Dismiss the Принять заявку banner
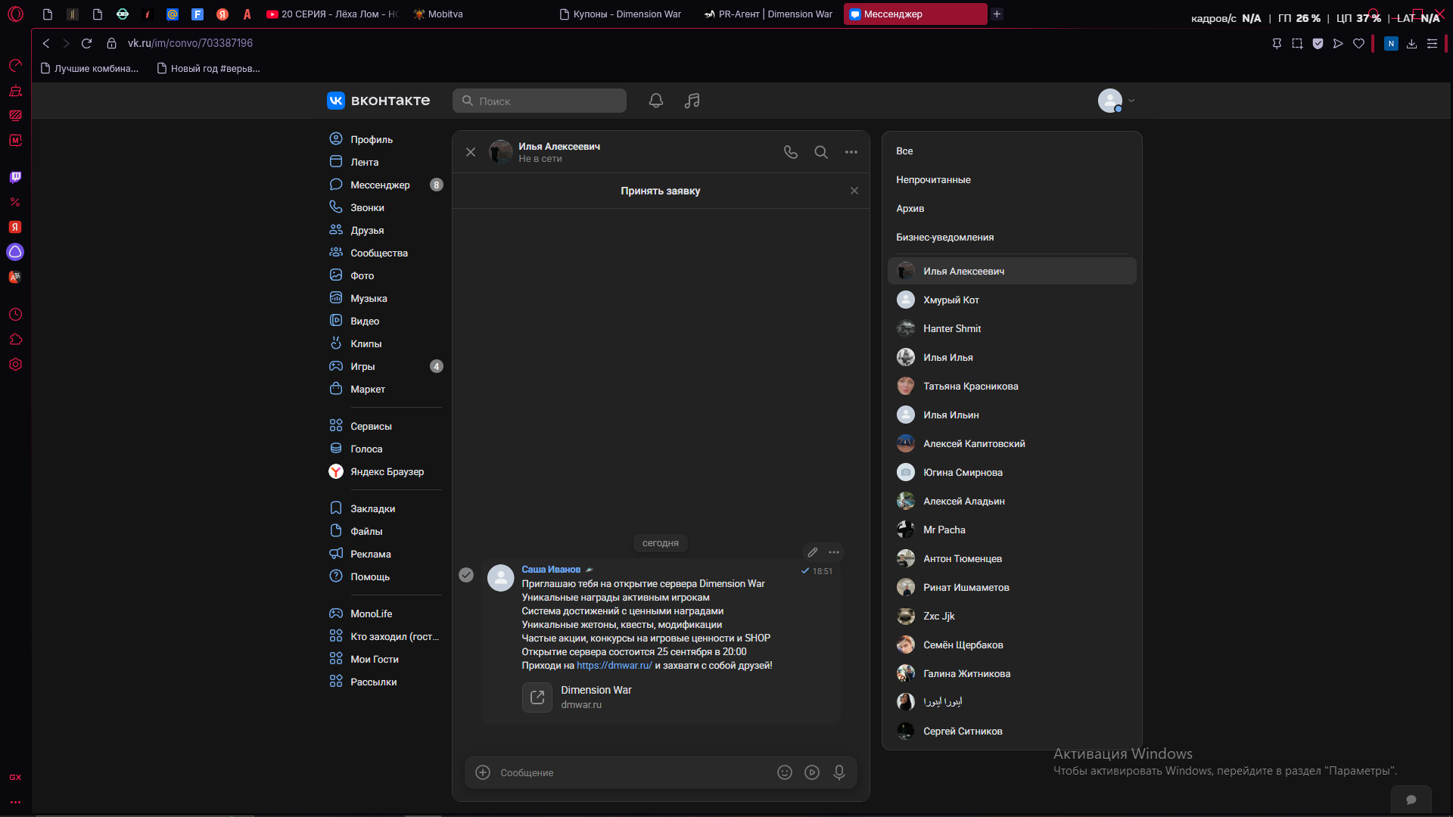 point(854,191)
